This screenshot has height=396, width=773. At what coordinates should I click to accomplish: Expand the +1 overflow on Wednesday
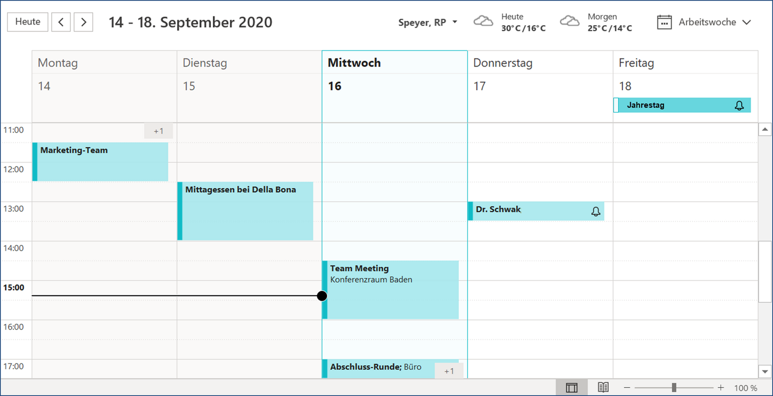449,371
